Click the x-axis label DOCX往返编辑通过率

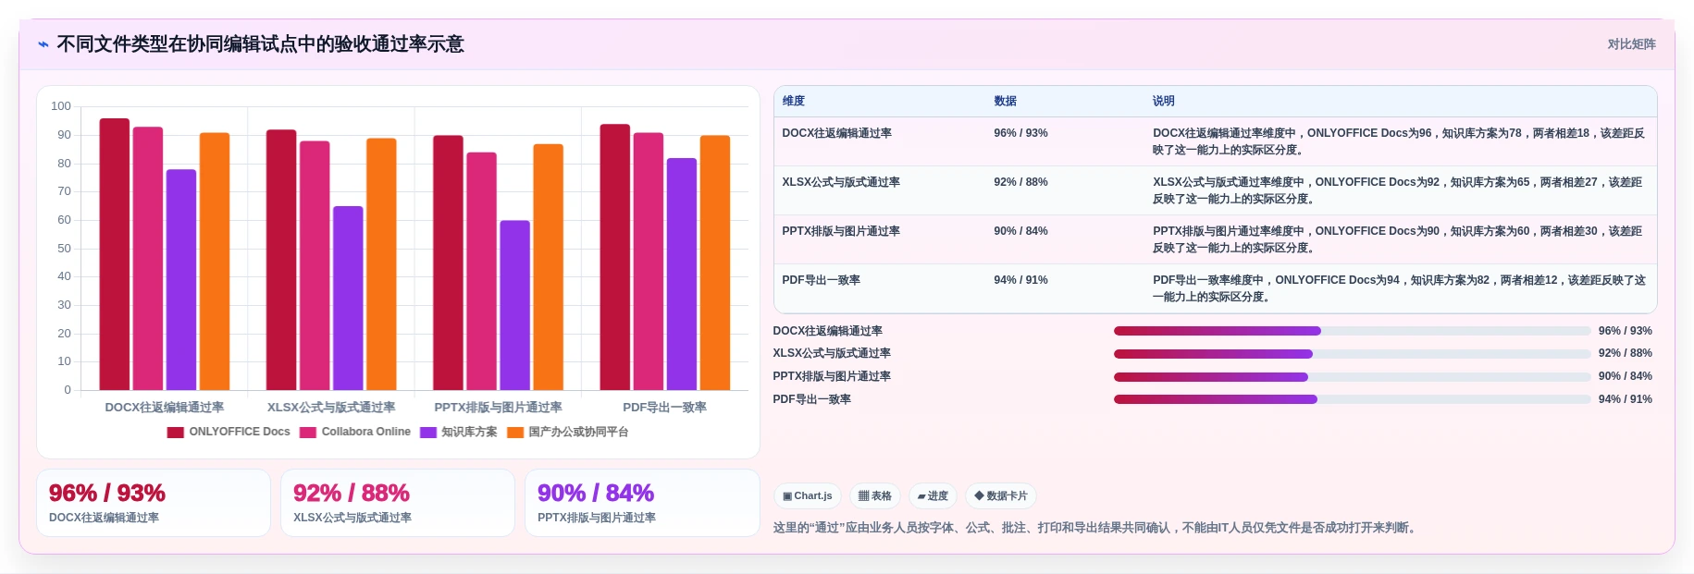pos(165,408)
